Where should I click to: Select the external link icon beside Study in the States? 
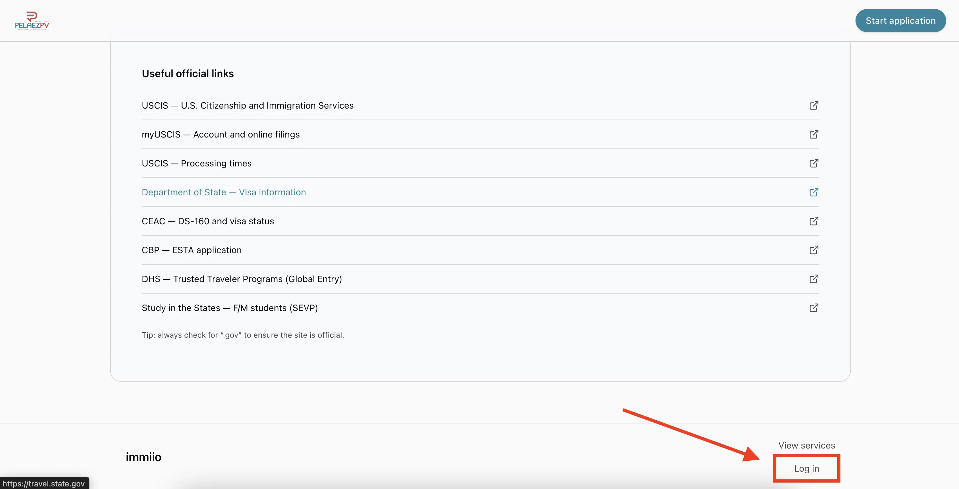[814, 308]
